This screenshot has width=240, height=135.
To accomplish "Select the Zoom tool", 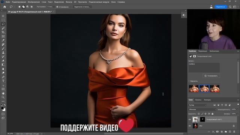I will tap(3, 97).
